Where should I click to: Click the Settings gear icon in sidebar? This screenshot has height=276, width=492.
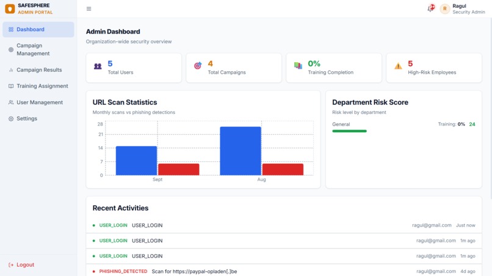click(11, 119)
